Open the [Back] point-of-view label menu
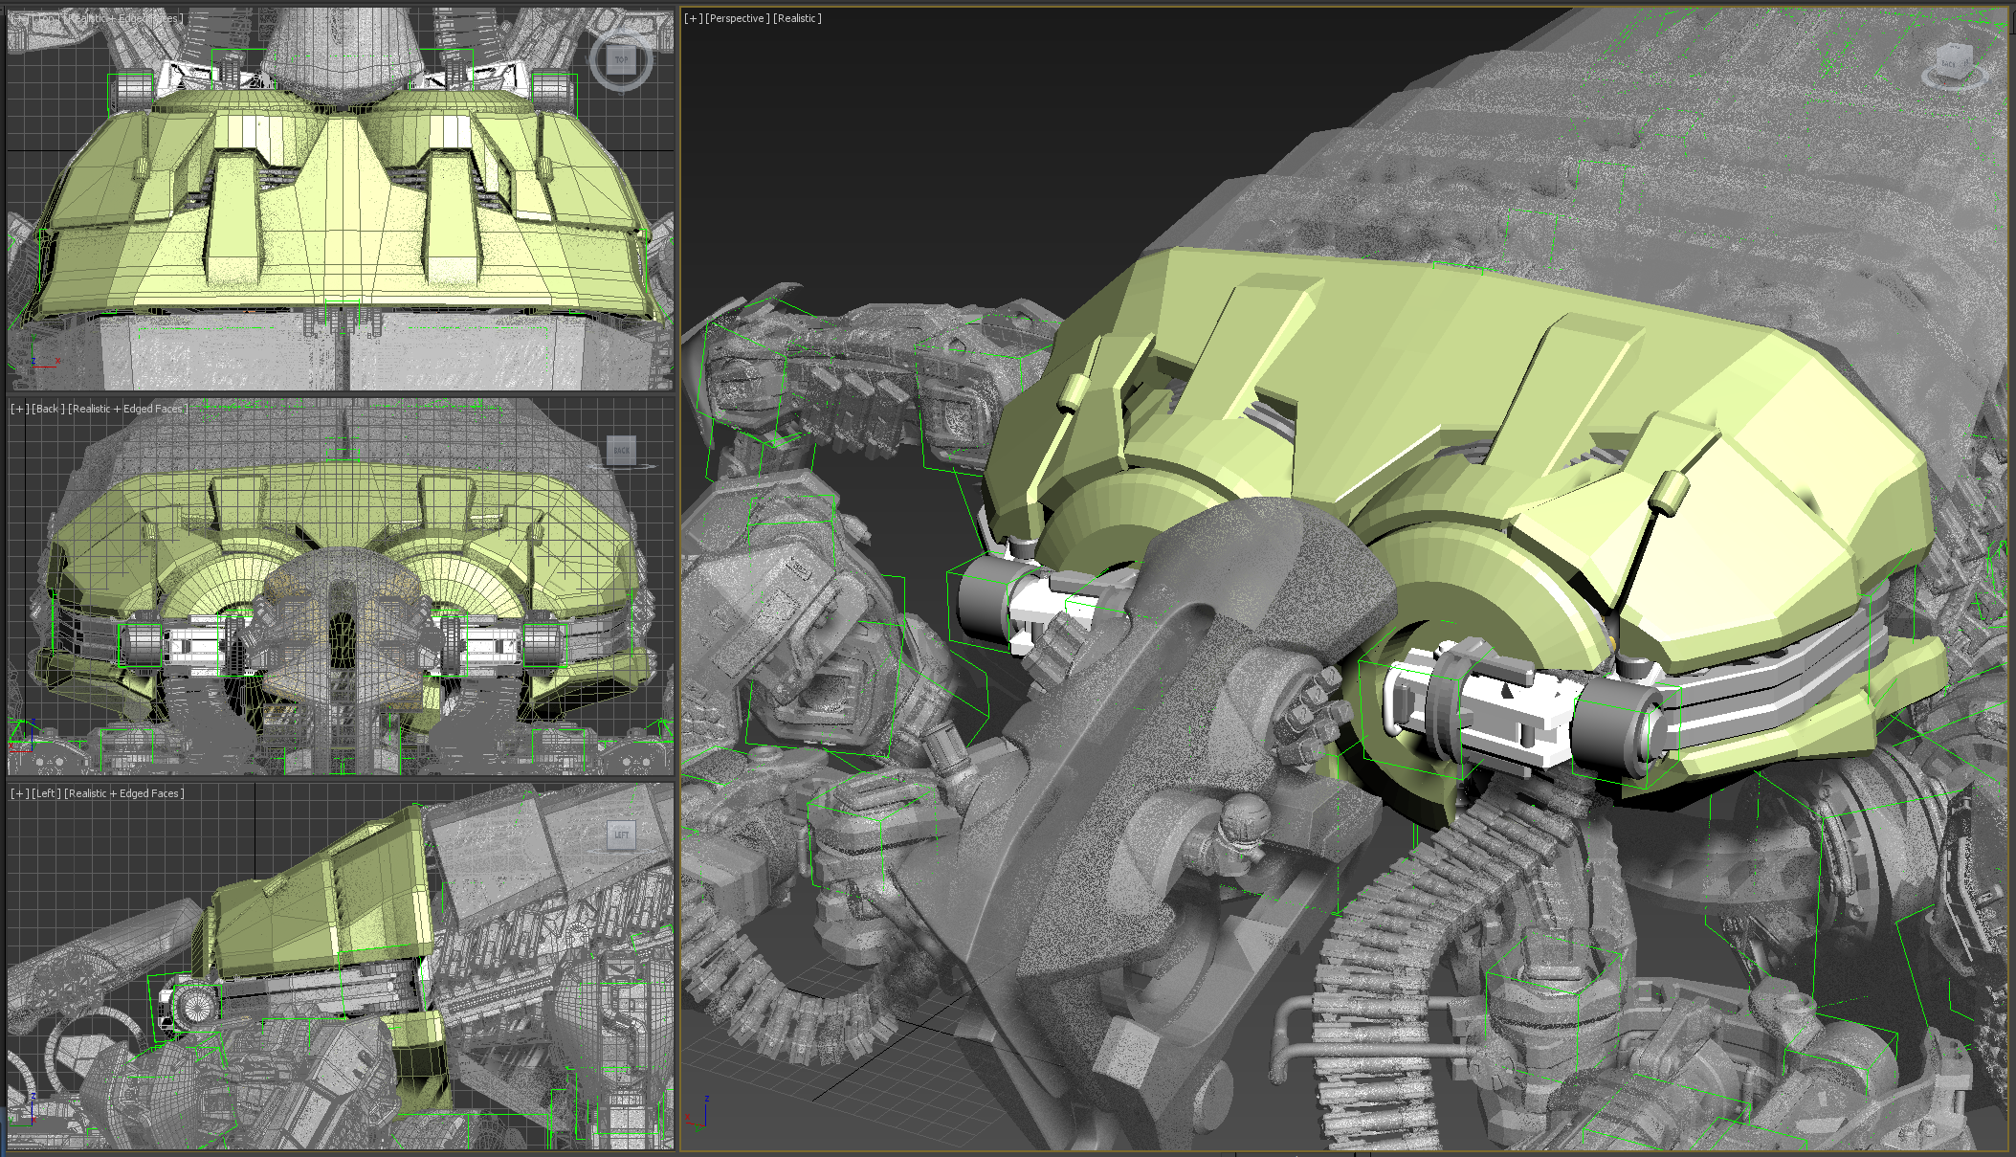Screen dimensions: 2016x1157 pos(48,409)
